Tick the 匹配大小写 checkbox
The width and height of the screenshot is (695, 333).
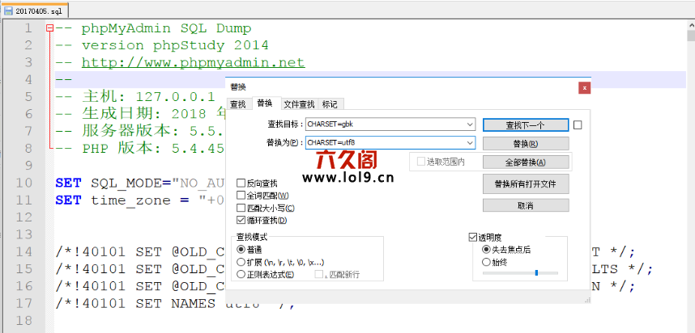click(241, 208)
